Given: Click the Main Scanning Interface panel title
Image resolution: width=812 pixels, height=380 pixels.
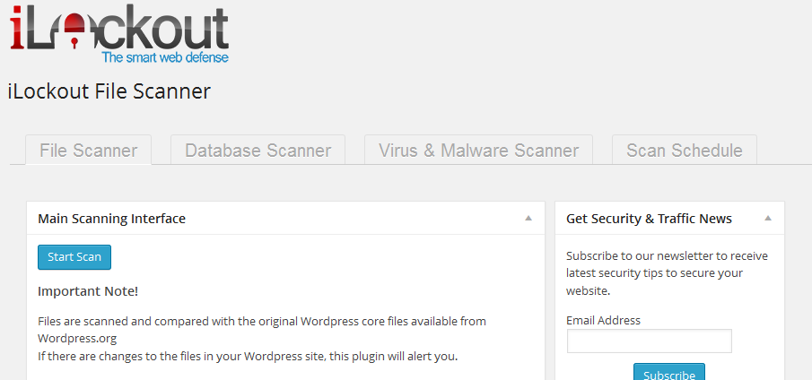Looking at the screenshot, I should click(x=112, y=219).
